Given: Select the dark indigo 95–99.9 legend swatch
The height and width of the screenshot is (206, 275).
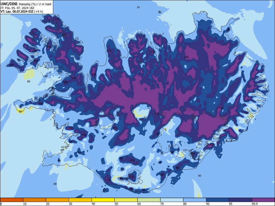Looking at the screenshot, I should tap(240, 200).
